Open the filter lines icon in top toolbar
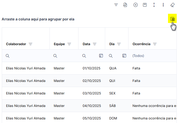Viewport: 178px width, 123px height. 116,5
